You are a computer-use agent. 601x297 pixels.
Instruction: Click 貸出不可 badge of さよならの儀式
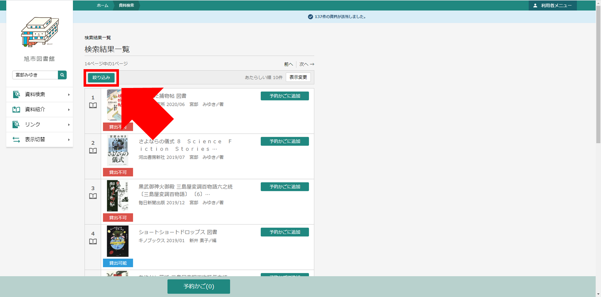tap(118, 172)
